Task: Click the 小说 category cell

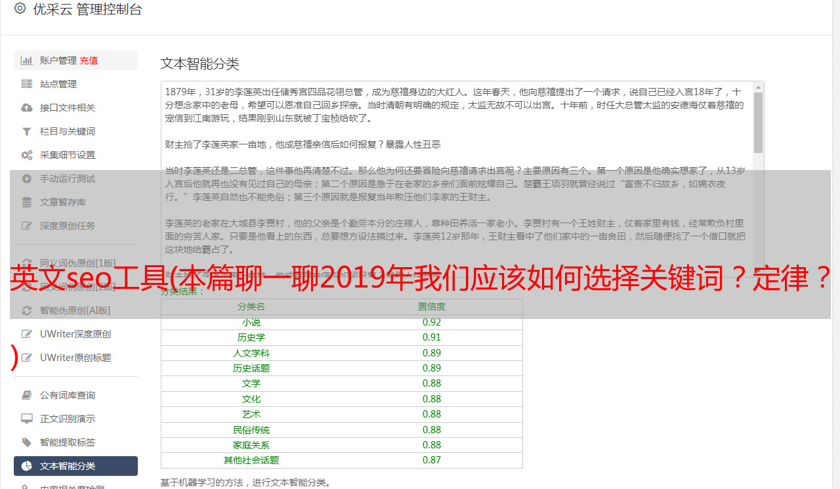Action: tap(251, 322)
